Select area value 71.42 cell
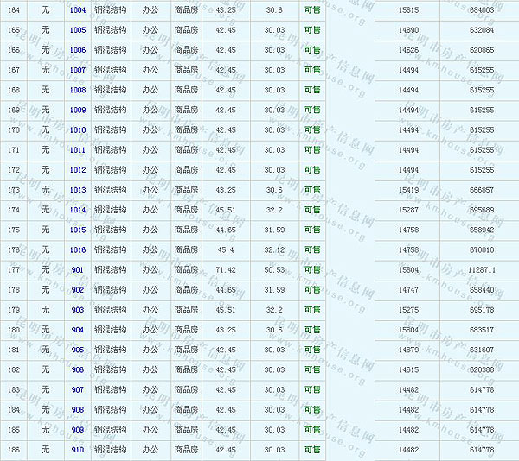 [225, 270]
